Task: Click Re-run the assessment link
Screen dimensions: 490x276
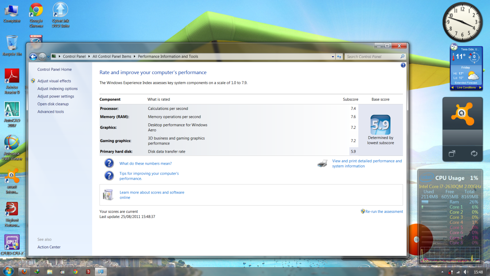Action: 384,211
